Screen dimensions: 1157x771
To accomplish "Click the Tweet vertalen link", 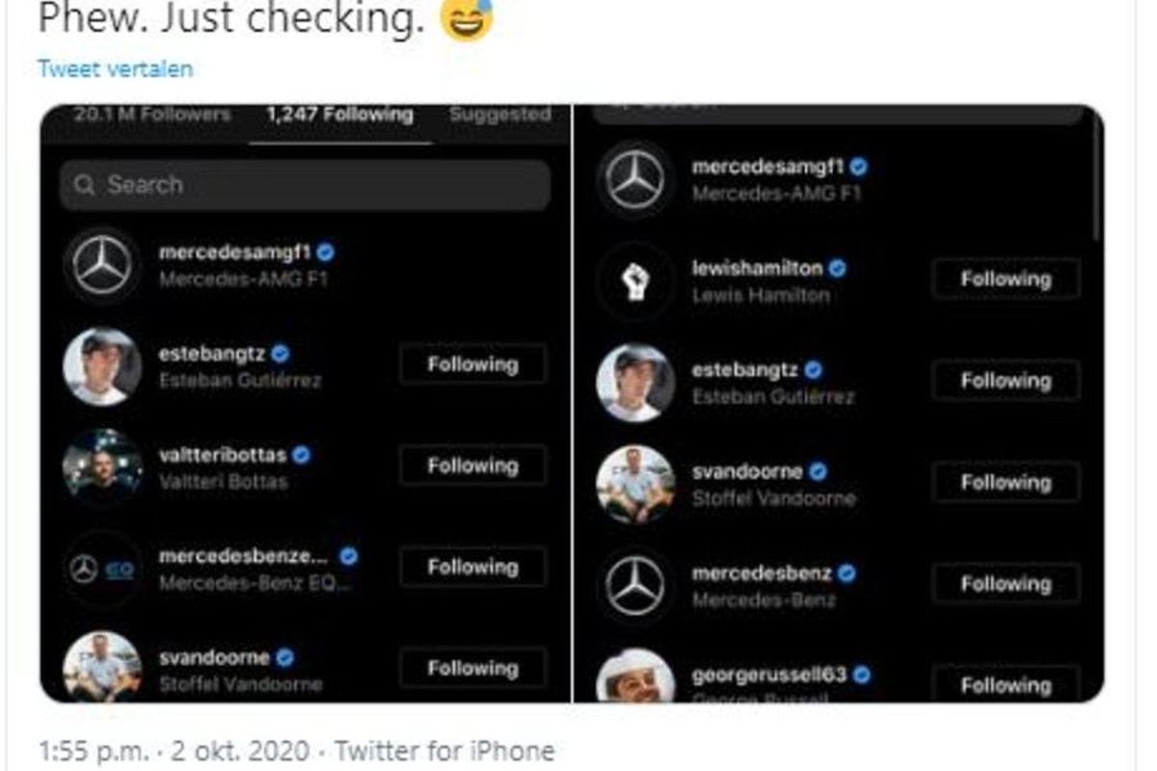I will 115,69.
